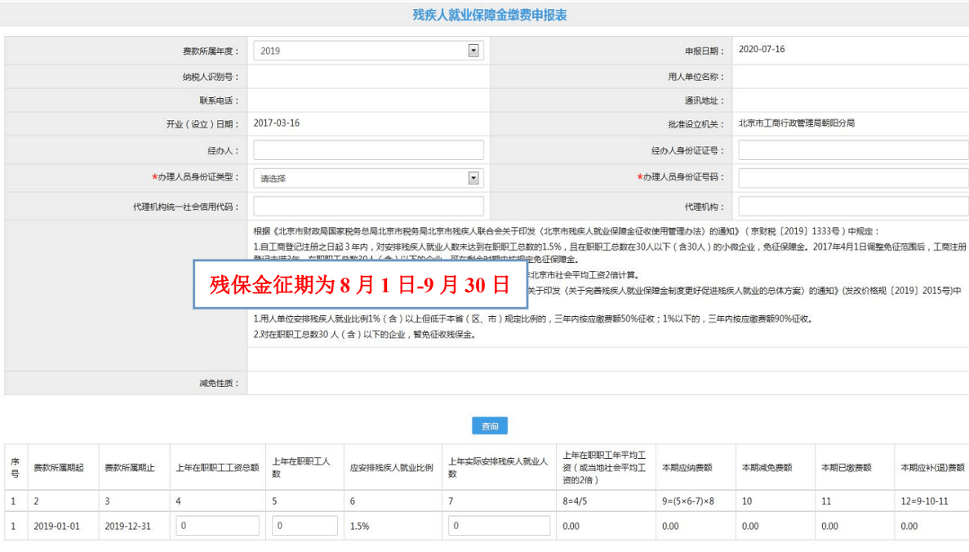Click the formula cell 8=4/5
This screenshot has height=552, width=969.
point(576,501)
